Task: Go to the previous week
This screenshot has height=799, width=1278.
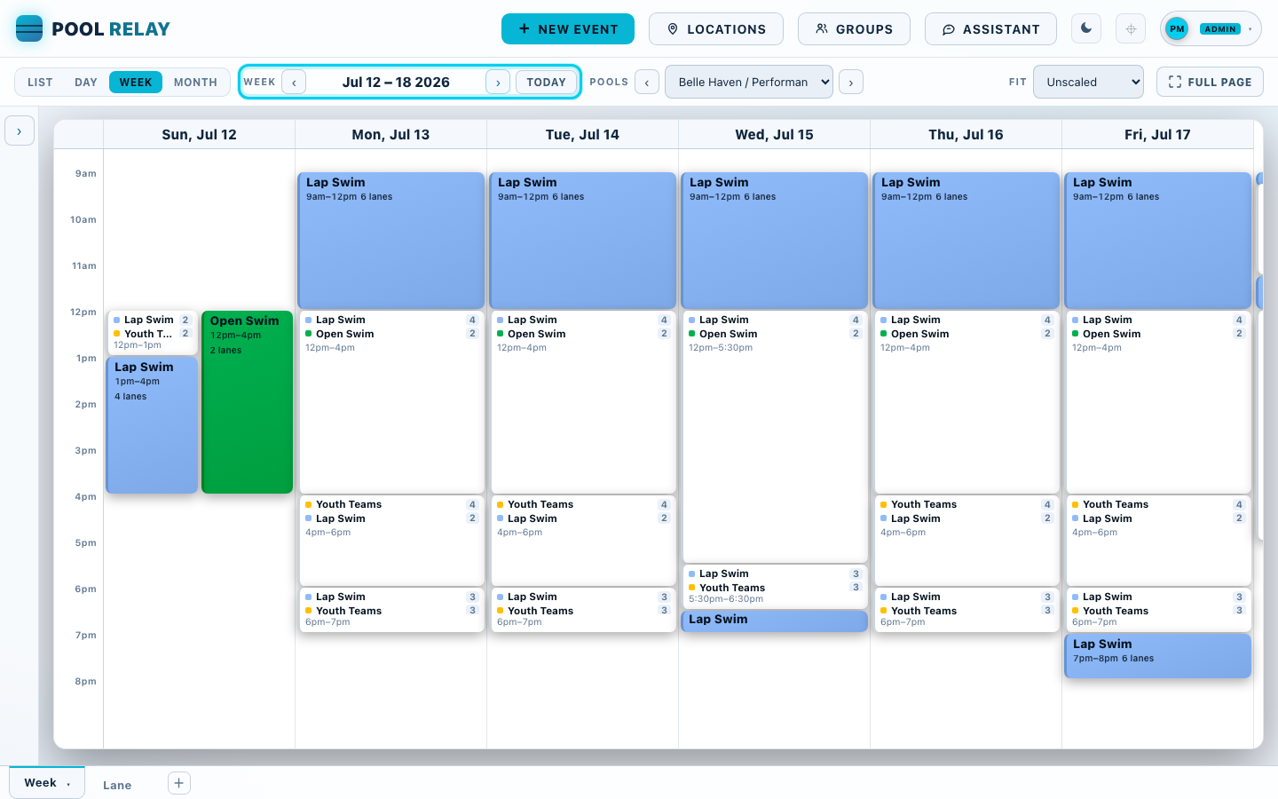Action: coord(294,82)
